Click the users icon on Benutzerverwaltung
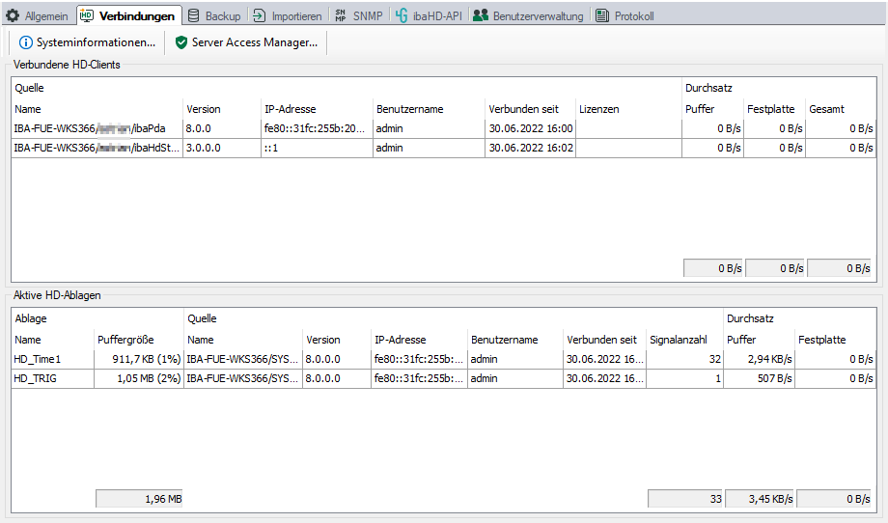Image resolution: width=888 pixels, height=523 pixels. (480, 16)
